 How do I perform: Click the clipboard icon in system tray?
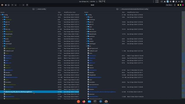point(168,1)
